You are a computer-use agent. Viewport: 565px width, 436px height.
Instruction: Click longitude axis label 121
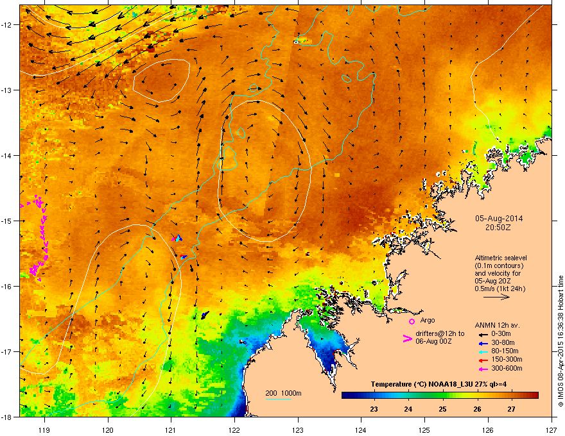point(170,430)
